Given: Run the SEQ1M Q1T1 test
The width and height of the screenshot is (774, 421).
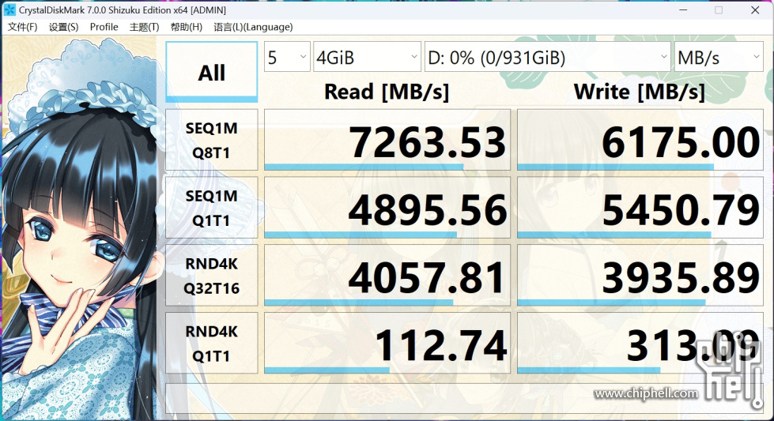Looking at the screenshot, I should (x=212, y=208).
